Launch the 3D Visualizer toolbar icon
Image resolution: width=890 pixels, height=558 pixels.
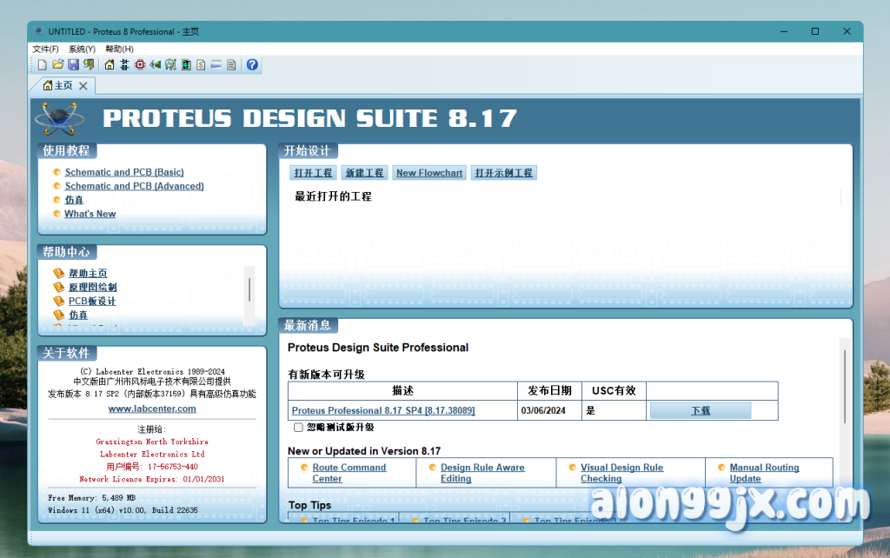pos(156,65)
